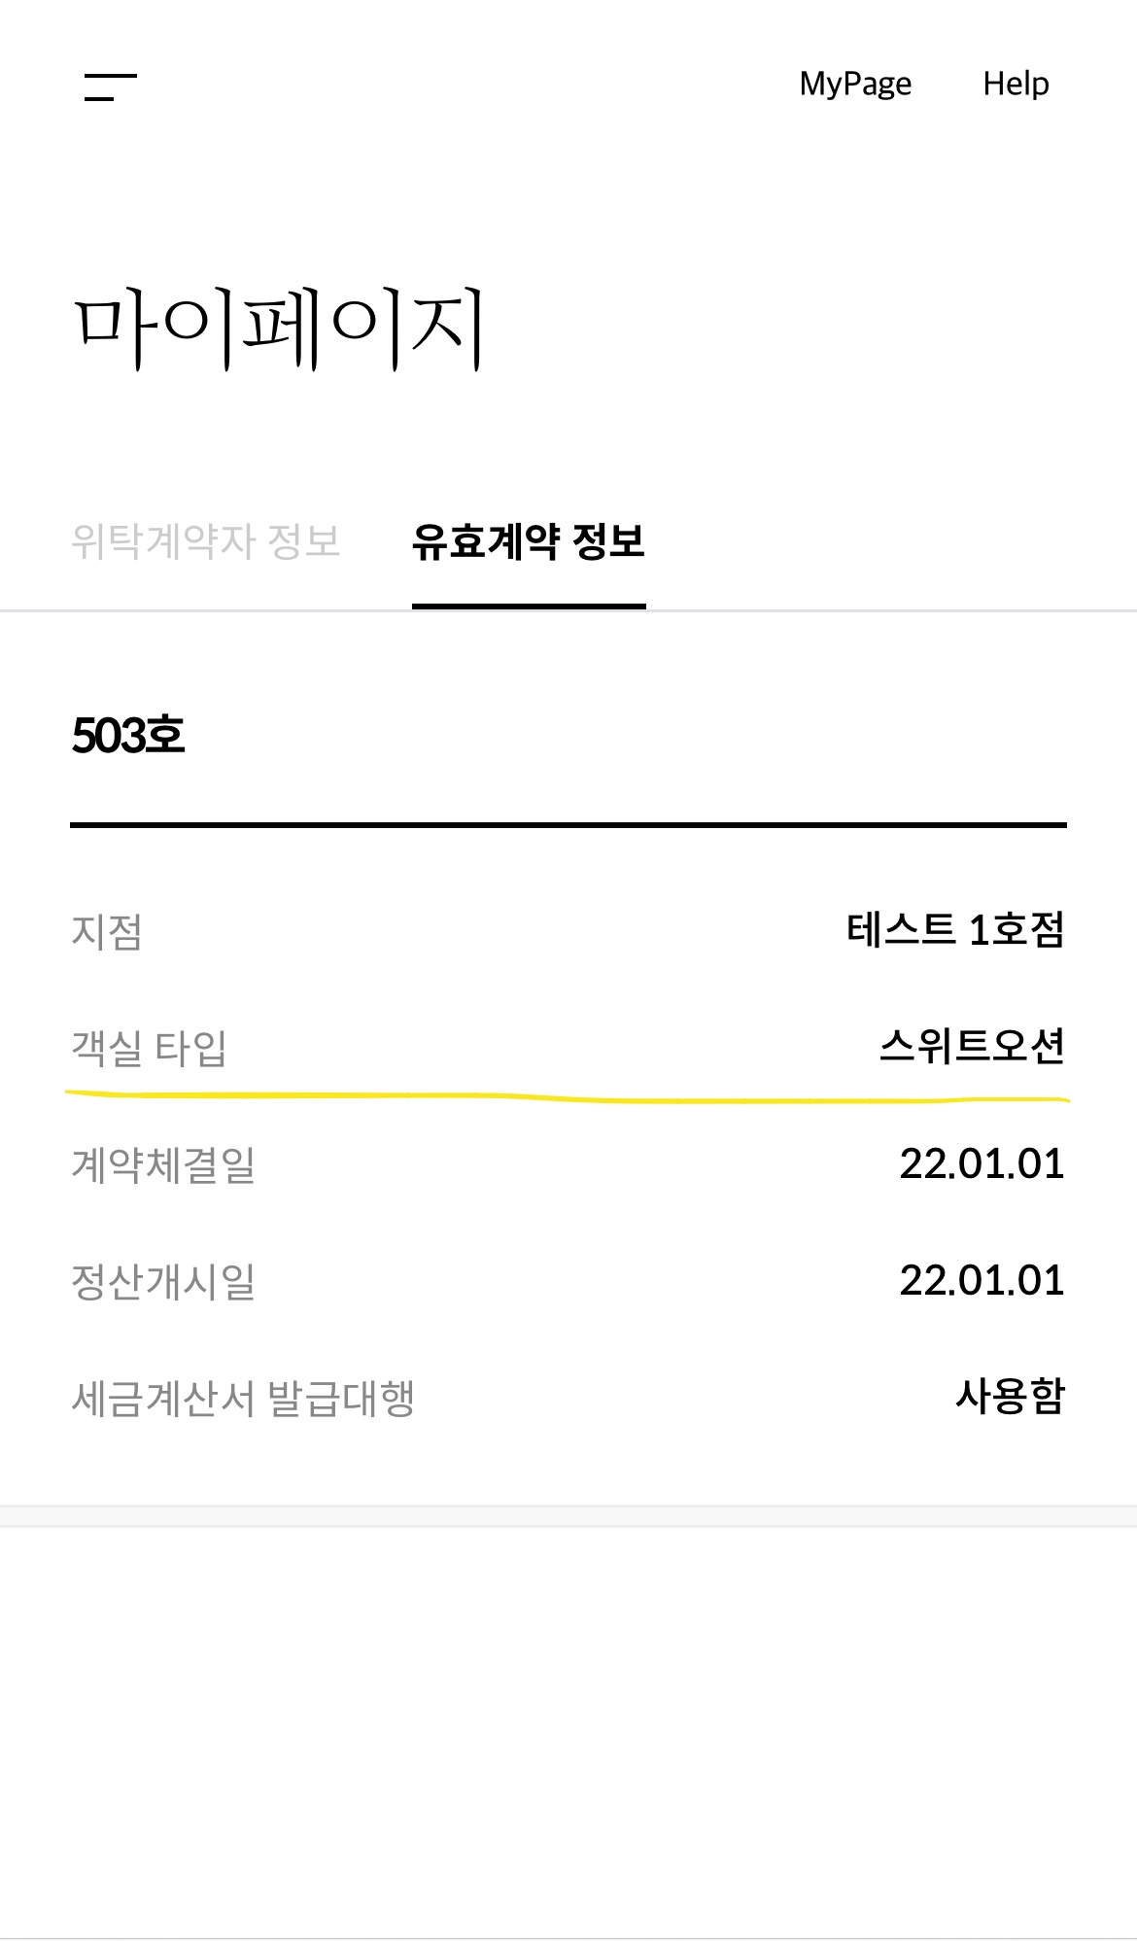
Task: Open the Help link
Action: [x=1016, y=84]
